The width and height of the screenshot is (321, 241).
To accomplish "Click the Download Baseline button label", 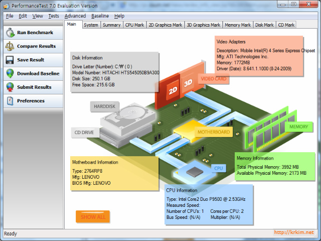I will point(38,73).
